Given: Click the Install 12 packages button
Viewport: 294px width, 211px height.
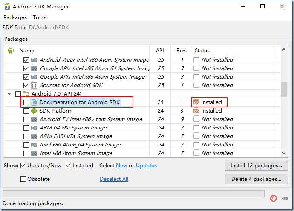Looking at the screenshot, I should pos(257,166).
